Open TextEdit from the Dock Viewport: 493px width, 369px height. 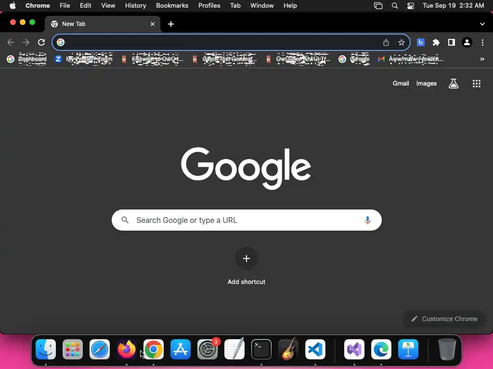(234, 349)
